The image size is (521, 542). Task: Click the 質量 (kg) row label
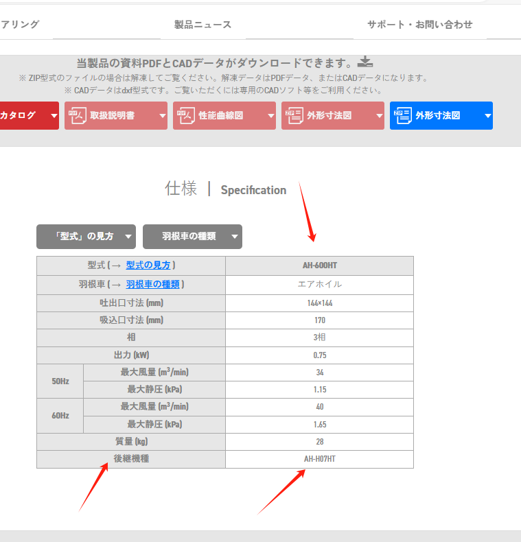132,442
